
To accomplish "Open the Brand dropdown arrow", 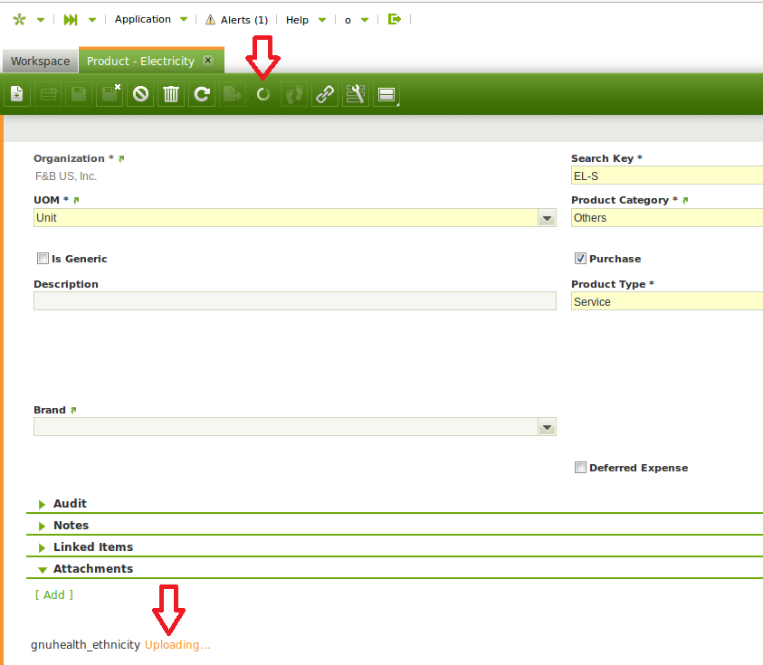I will [x=547, y=427].
